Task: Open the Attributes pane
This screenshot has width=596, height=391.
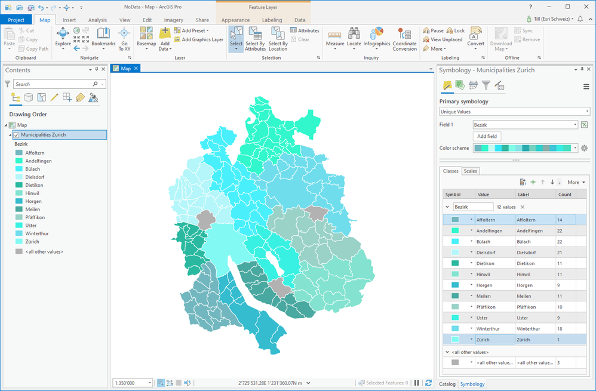Action: pos(305,30)
